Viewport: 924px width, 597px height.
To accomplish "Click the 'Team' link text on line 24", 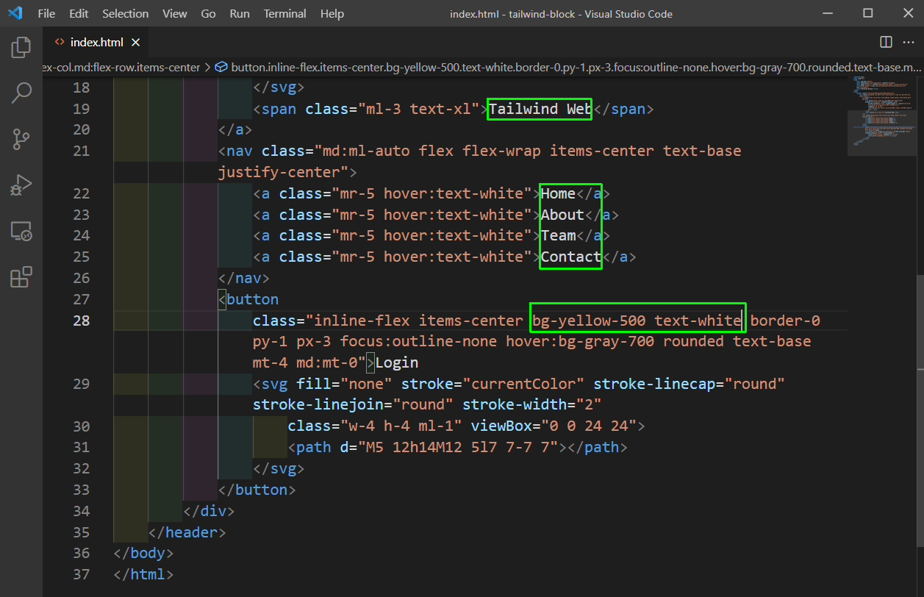I will (x=558, y=236).
